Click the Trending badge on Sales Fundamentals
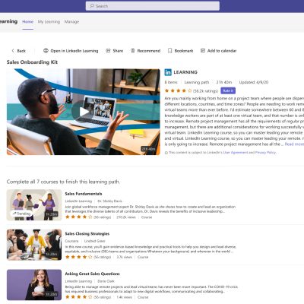The width and height of the screenshot is (304, 304). 21,214
